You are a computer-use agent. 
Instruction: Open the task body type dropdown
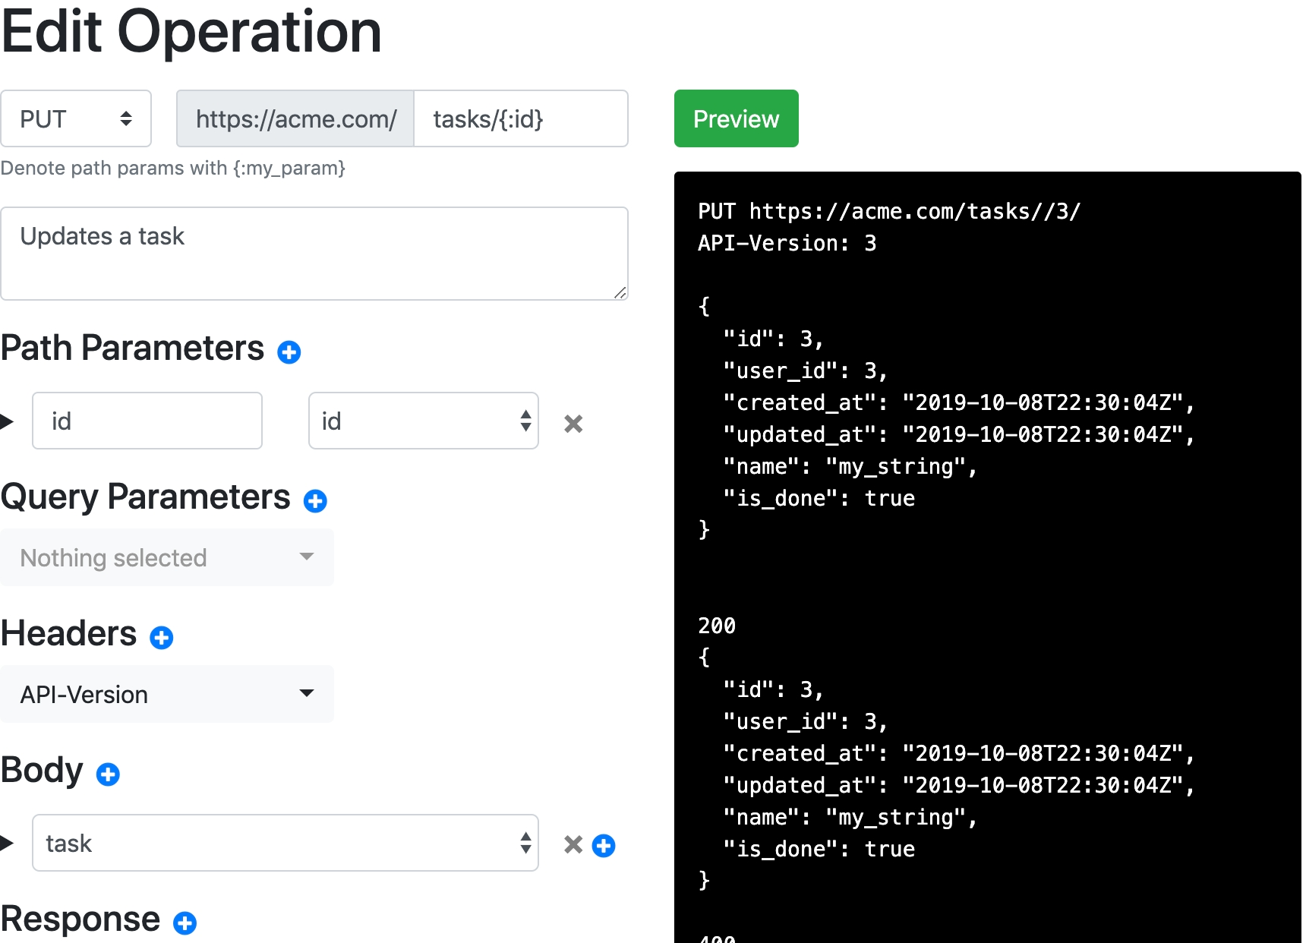click(x=285, y=843)
